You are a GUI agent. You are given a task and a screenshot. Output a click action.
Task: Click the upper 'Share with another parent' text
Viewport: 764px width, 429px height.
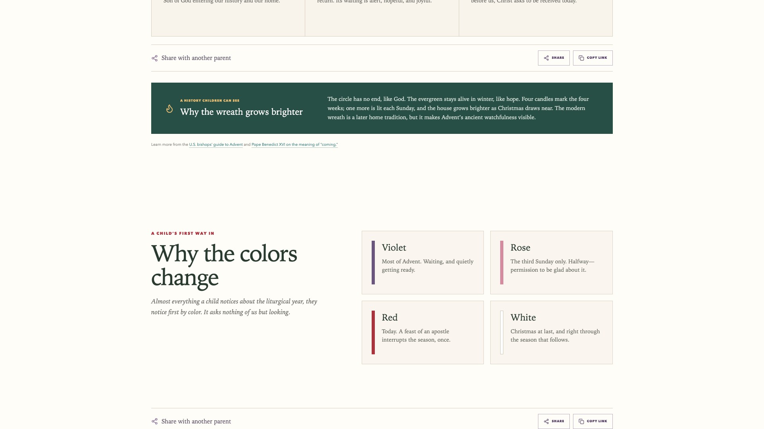point(196,58)
